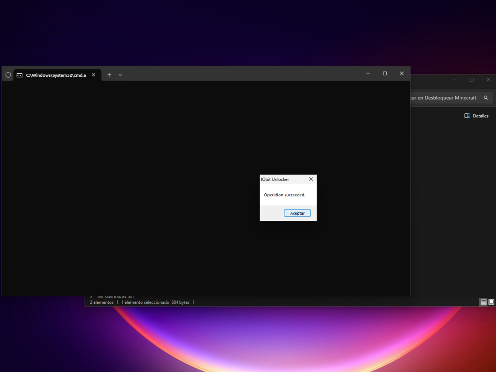The image size is (496, 372).
Task: Close the cmd.exe terminal tab
Action: 94,75
